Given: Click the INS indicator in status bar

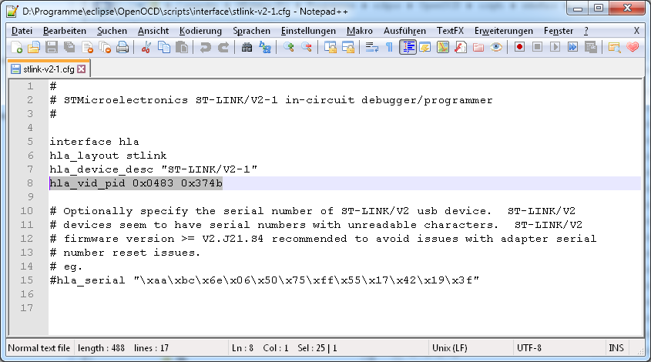Looking at the screenshot, I should [x=616, y=348].
